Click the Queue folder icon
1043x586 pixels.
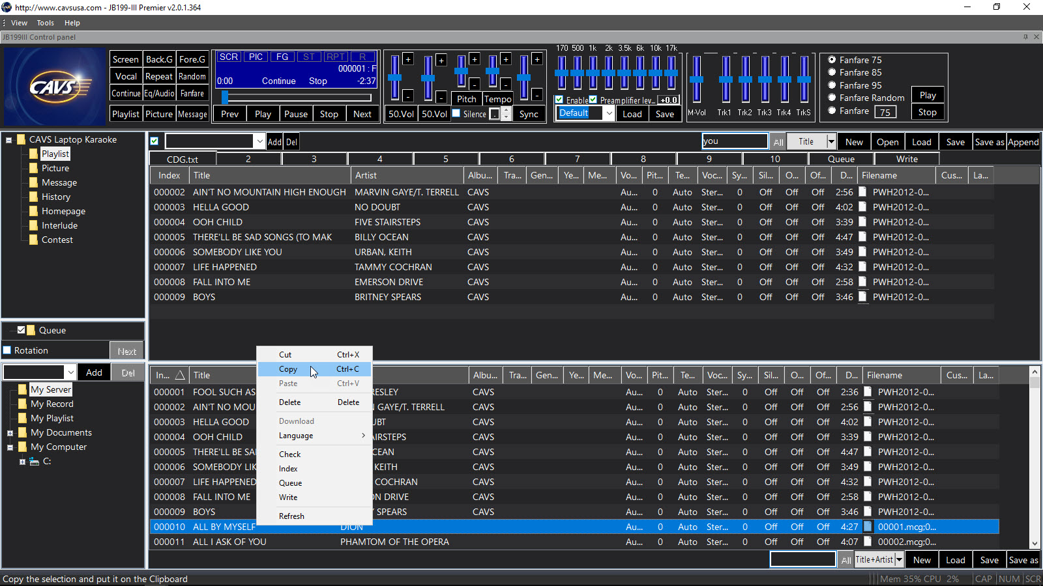point(31,330)
